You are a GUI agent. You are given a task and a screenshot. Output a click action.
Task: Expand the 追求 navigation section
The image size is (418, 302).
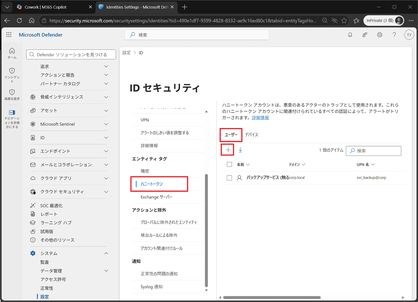[x=106, y=66]
